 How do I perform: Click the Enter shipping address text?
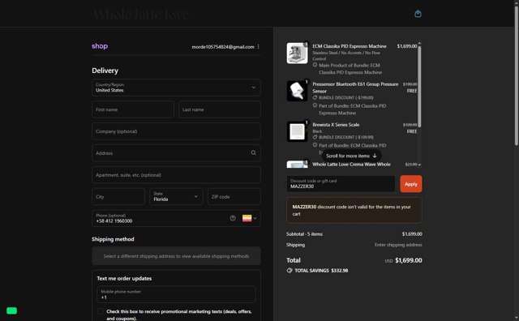click(x=398, y=245)
